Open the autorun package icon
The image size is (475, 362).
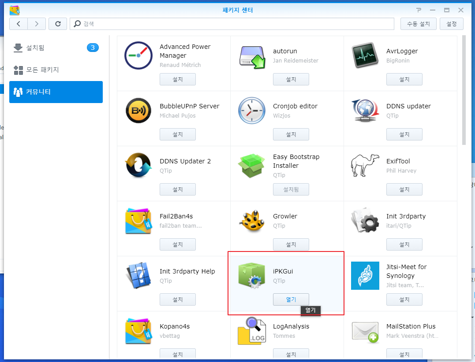click(252, 56)
